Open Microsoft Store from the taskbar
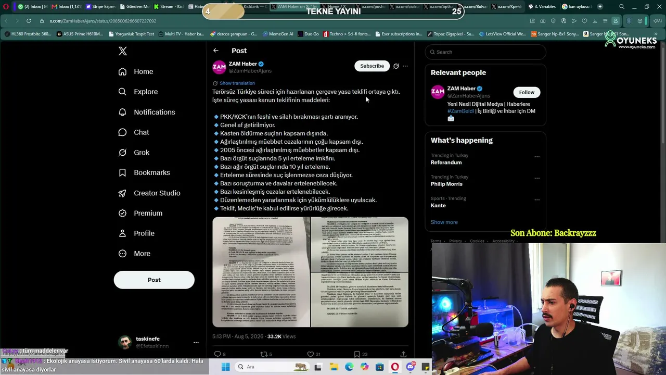 coord(380,367)
